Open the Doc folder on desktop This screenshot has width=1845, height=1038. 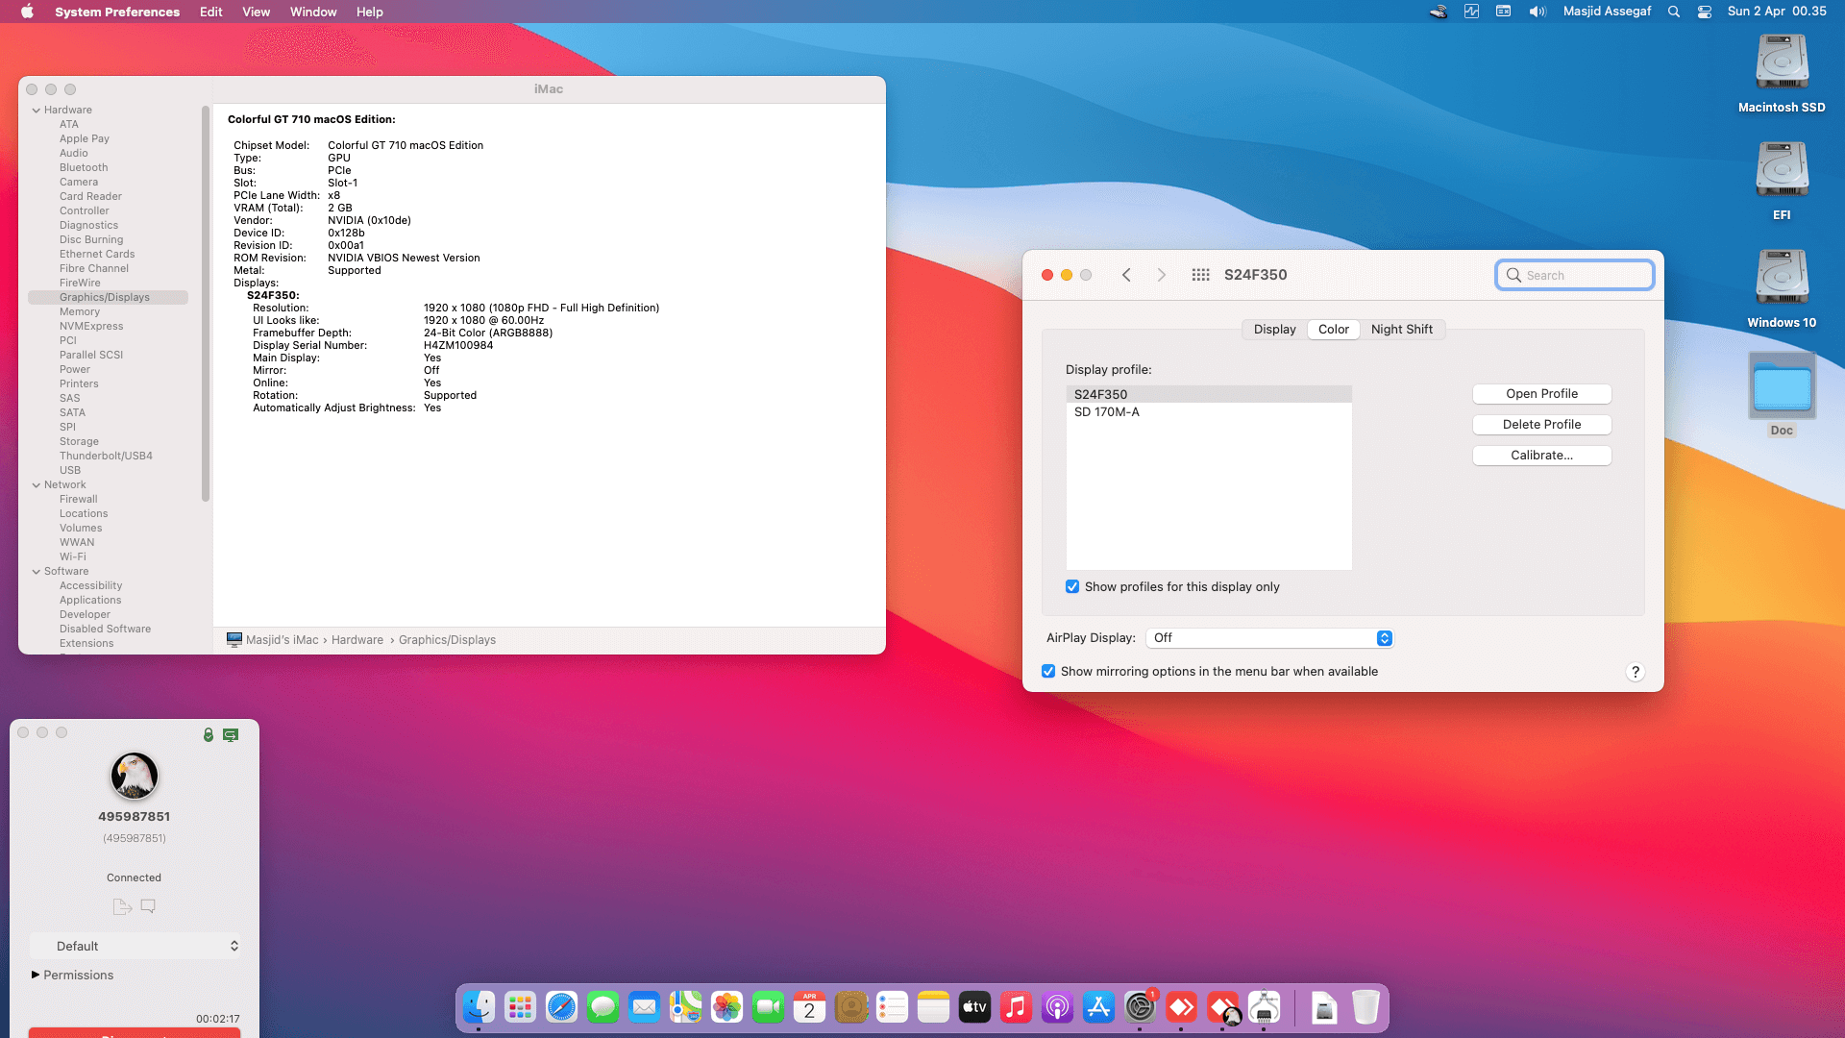point(1782,386)
